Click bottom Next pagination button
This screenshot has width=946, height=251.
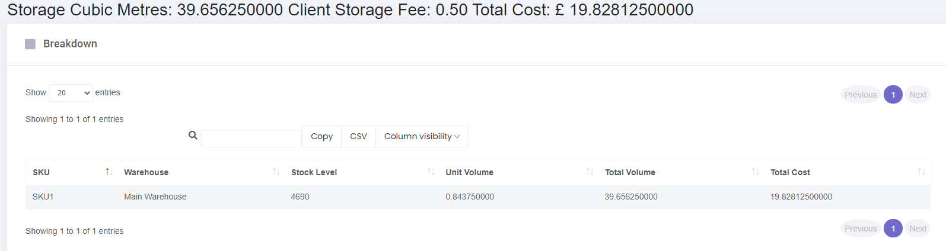pos(918,229)
